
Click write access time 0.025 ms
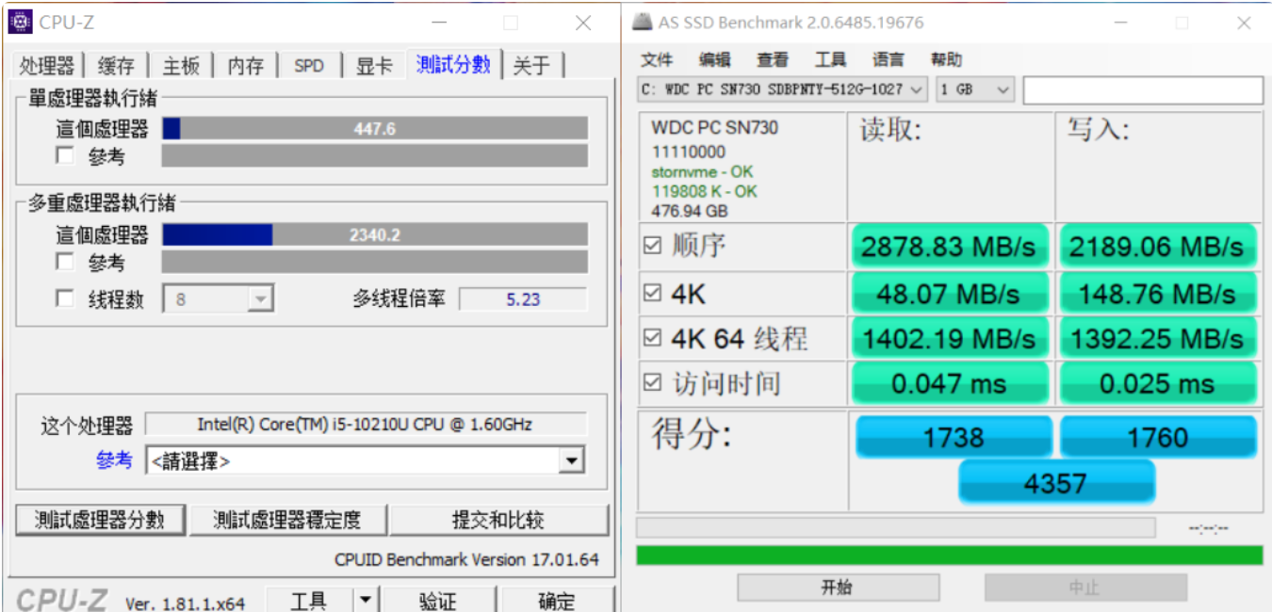[1156, 383]
